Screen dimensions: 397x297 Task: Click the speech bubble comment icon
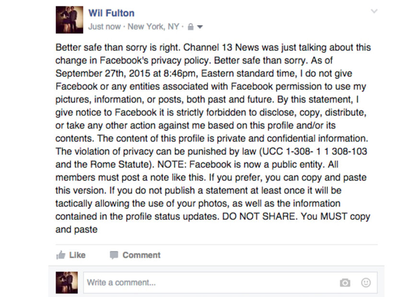click(x=114, y=255)
